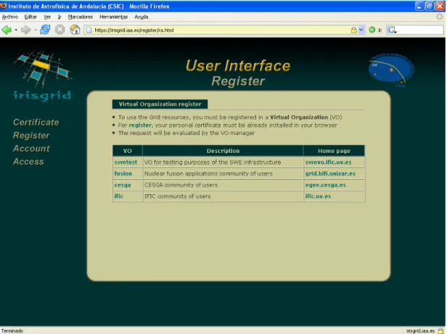Image resolution: width=447 pixels, height=334 pixels.
Task: Select the cesga VO link
Action: [123, 185]
